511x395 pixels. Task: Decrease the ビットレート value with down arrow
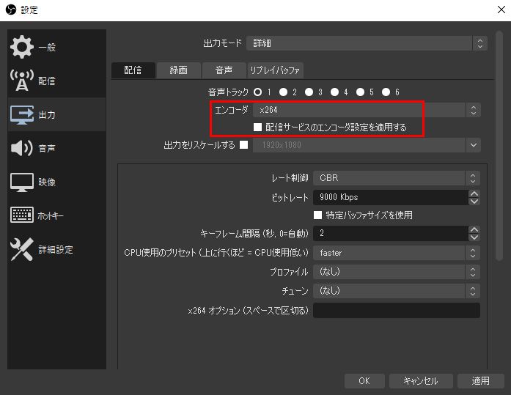[x=474, y=202]
